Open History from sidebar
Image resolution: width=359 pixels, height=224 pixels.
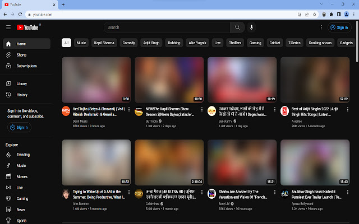[26, 95]
